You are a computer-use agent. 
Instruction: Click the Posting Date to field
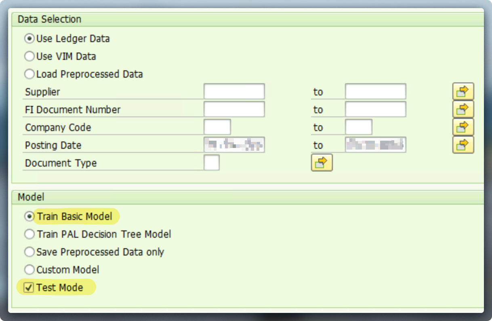(x=376, y=145)
